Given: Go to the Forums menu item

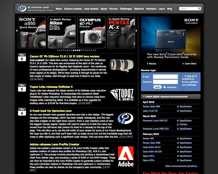Looking at the screenshot, I should [113, 9].
